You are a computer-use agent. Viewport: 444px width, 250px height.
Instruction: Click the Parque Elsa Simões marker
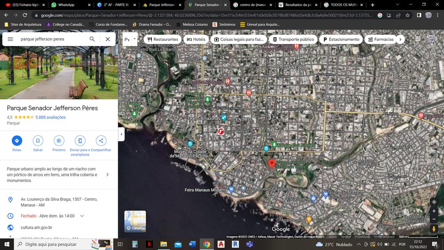click(274, 145)
